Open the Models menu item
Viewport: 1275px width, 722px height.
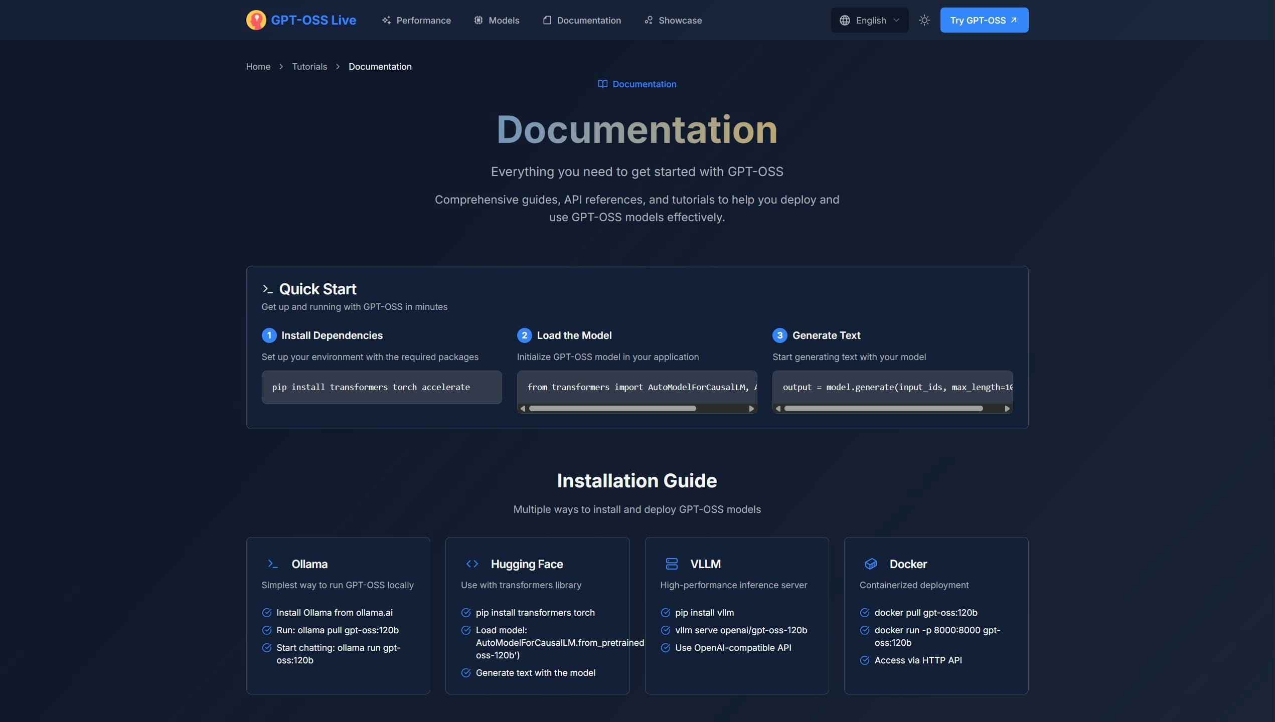[x=497, y=20]
